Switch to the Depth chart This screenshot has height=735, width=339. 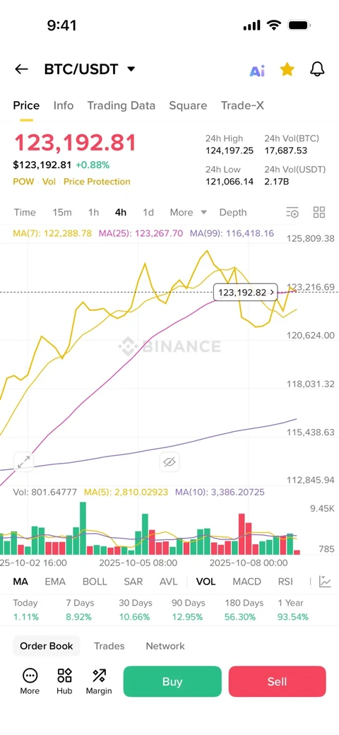pyautogui.click(x=233, y=212)
